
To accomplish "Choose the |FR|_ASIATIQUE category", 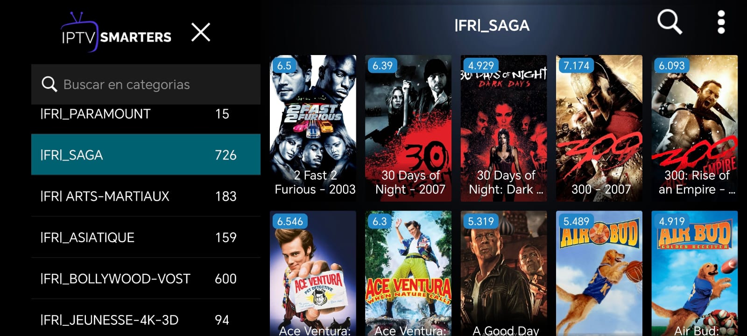I will (x=146, y=237).
